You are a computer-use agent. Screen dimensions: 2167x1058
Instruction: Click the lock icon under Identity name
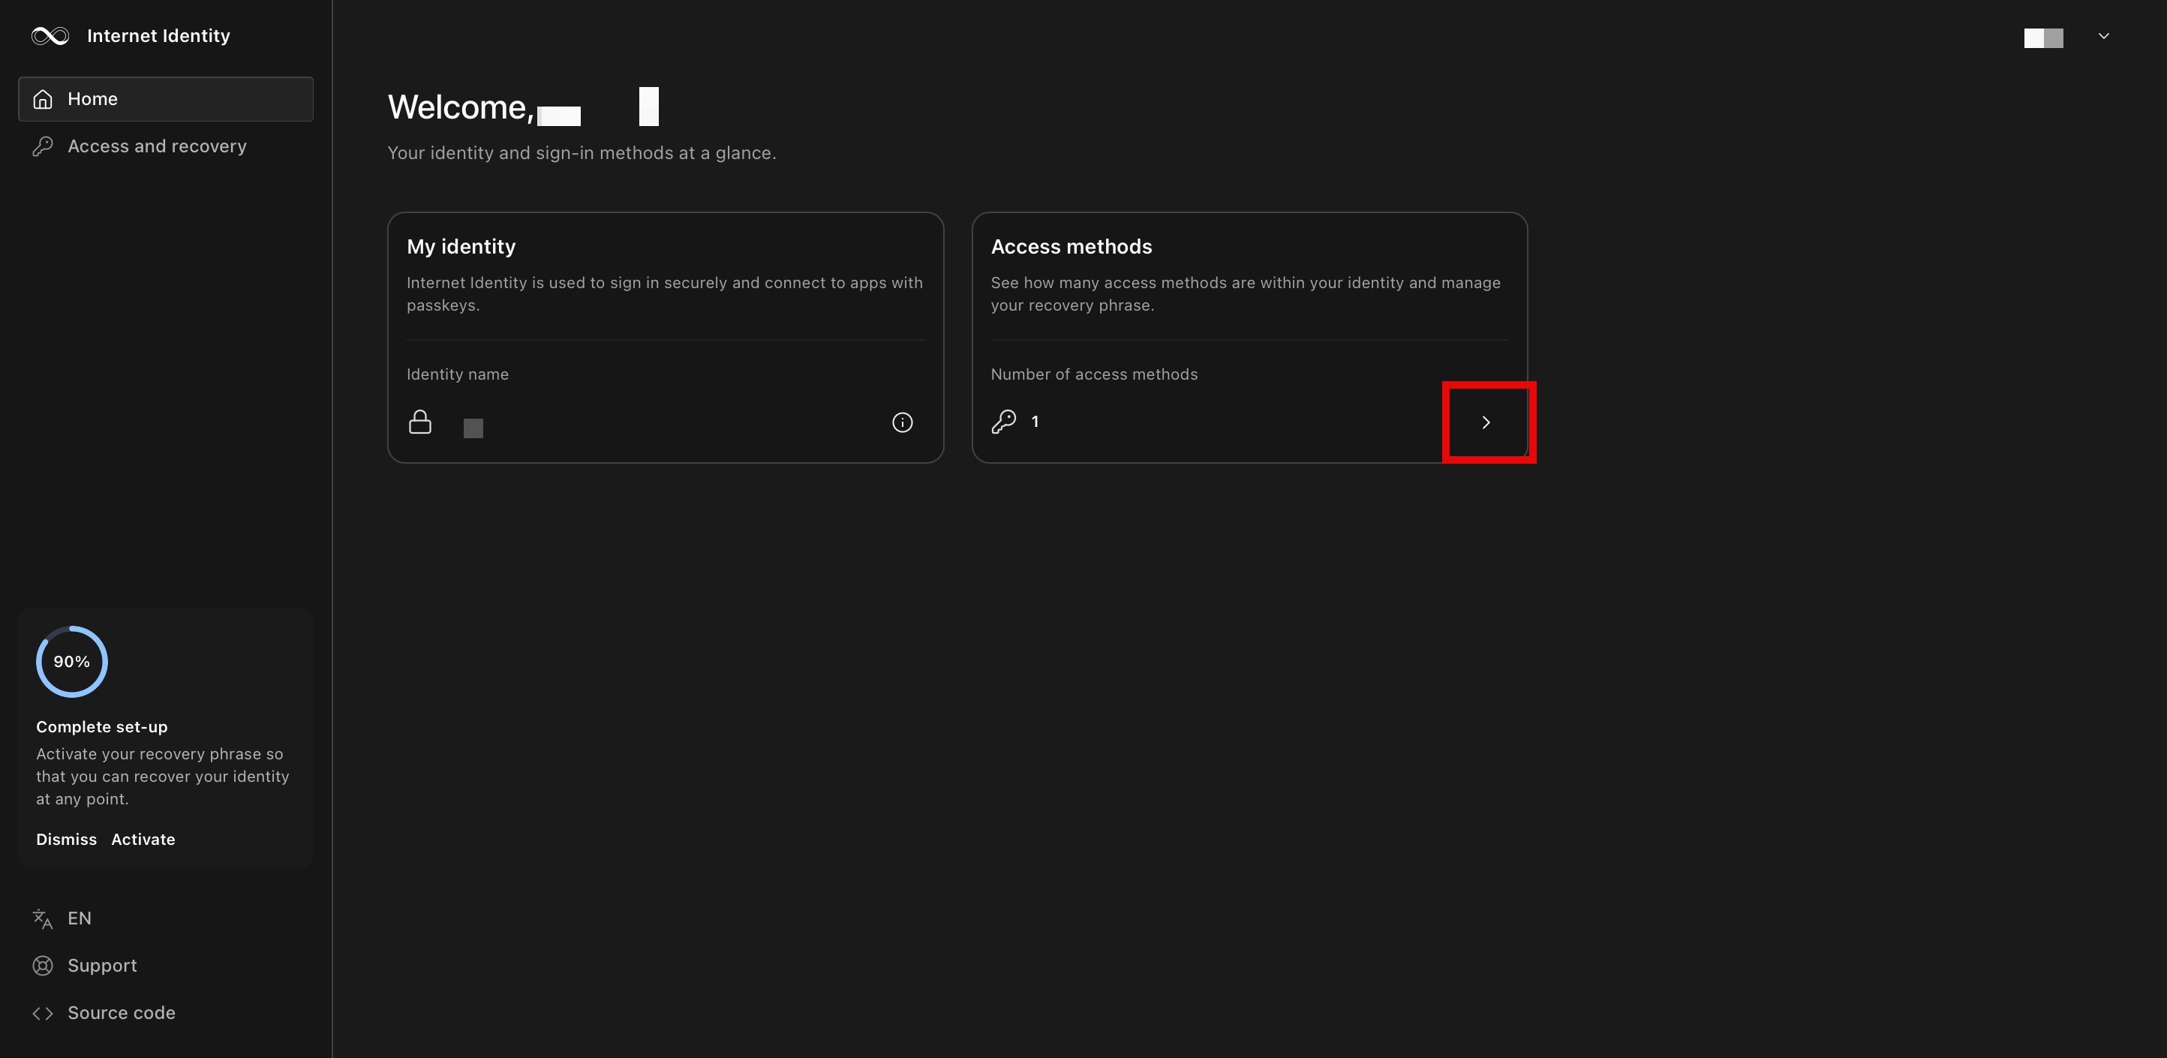coord(419,422)
